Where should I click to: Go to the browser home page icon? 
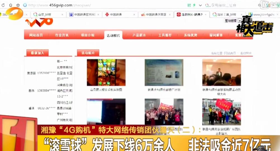pos(11,5)
